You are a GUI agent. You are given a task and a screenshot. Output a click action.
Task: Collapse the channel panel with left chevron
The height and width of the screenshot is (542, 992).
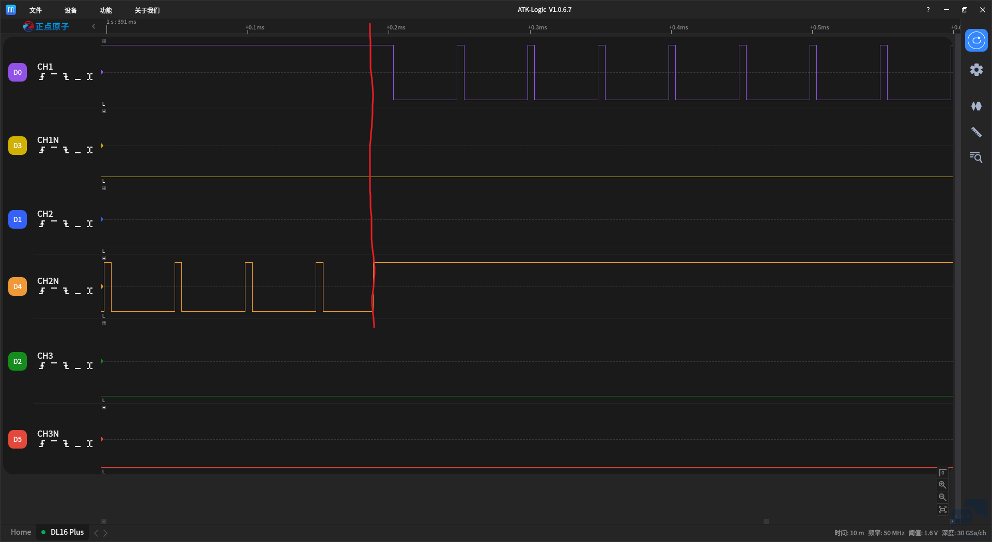coord(94,26)
